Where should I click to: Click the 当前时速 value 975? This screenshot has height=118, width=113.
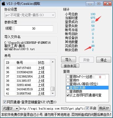93,18
